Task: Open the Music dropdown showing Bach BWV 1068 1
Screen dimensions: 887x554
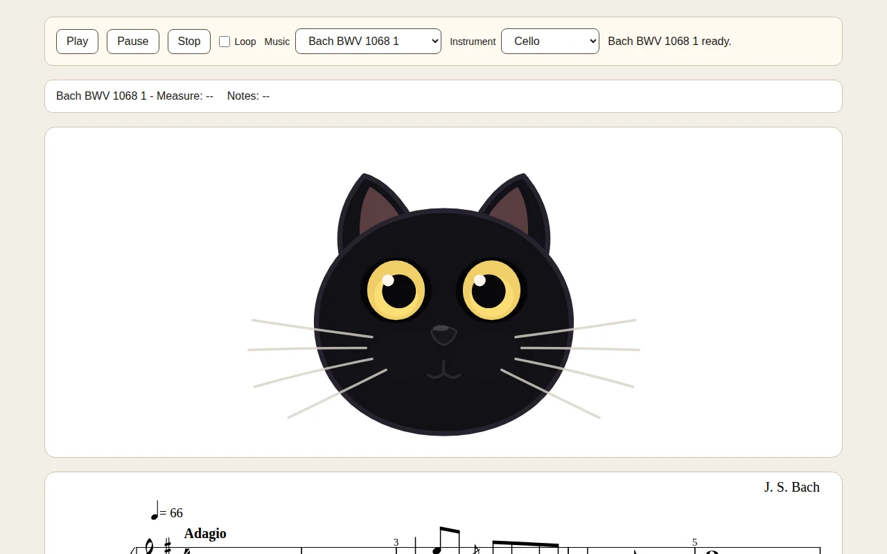Action: click(368, 42)
